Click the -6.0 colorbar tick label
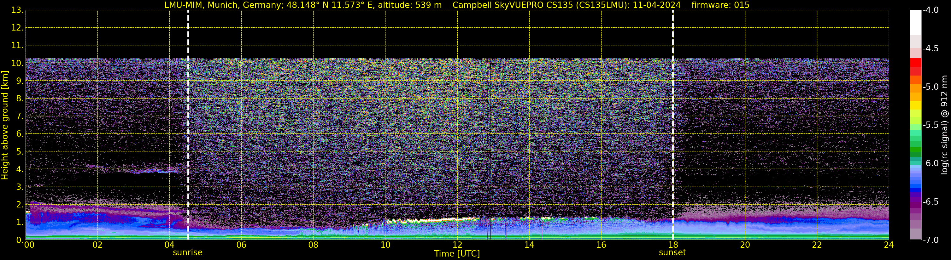Viewport: 951px width, 260px height. (x=930, y=163)
